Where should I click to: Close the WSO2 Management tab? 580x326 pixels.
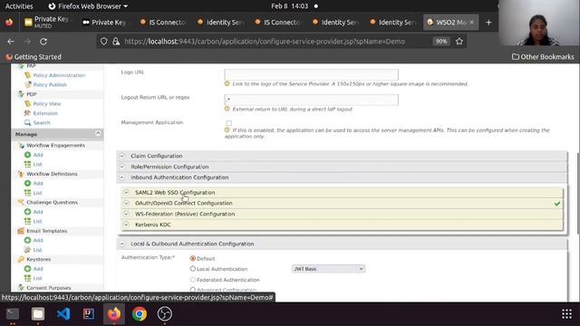(x=471, y=22)
